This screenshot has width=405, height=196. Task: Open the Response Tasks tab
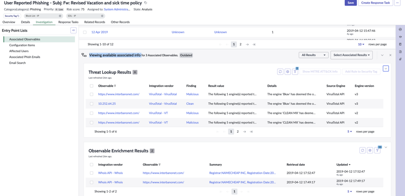coord(68,22)
